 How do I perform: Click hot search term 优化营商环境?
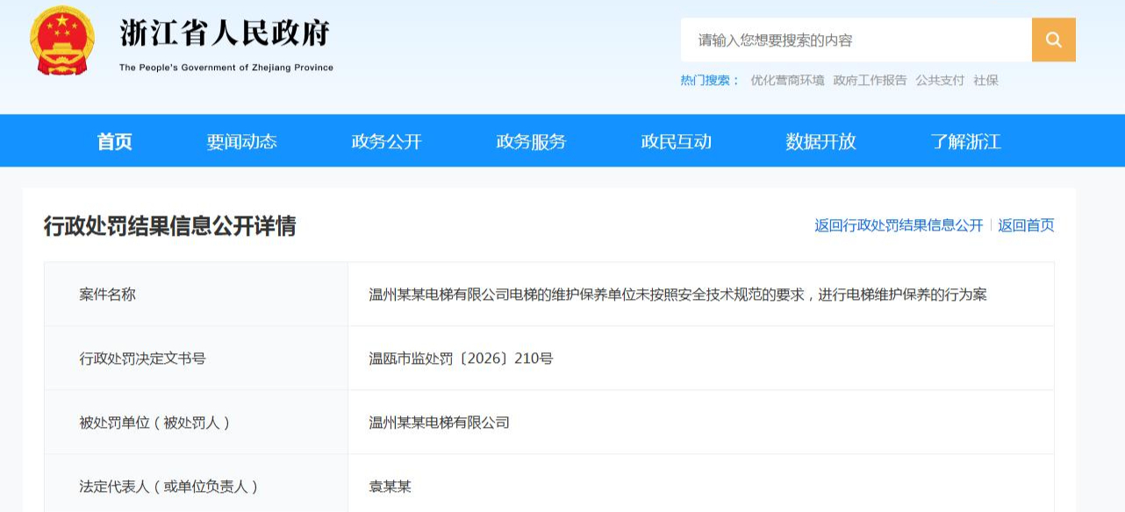click(x=787, y=80)
